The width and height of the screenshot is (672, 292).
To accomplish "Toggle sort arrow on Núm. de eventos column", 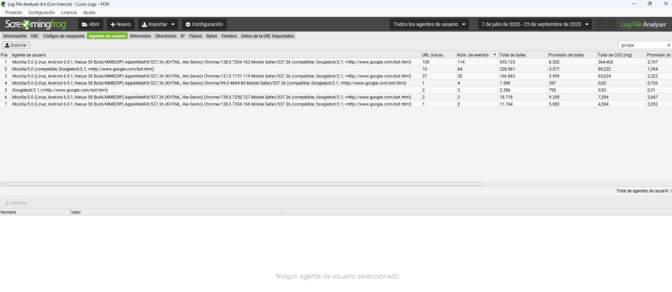I will coord(494,54).
